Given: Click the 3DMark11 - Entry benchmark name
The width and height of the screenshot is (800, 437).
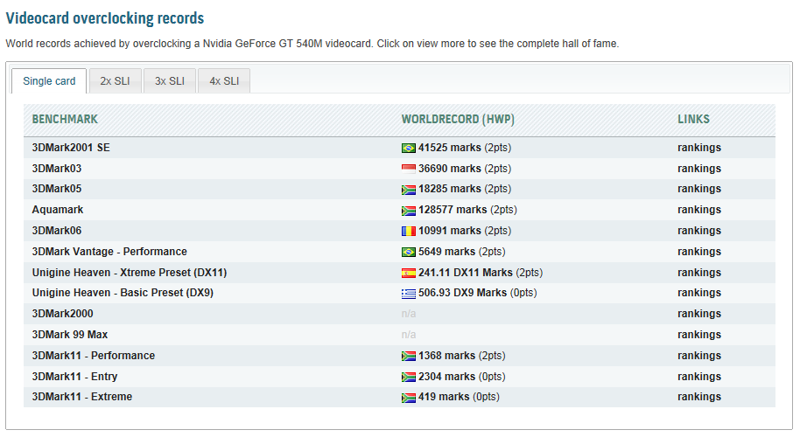Looking at the screenshot, I should point(75,376).
